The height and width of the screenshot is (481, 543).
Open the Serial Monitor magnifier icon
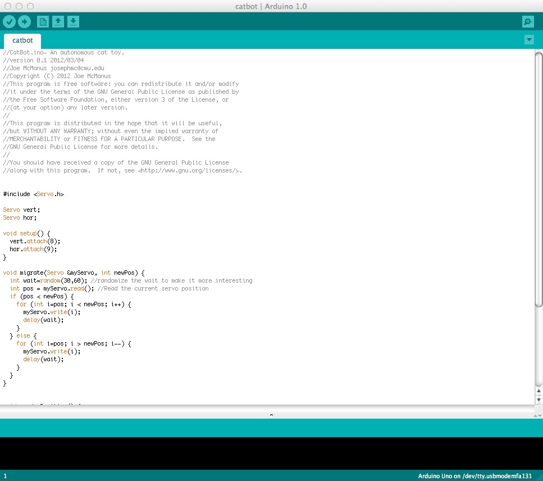[528, 22]
